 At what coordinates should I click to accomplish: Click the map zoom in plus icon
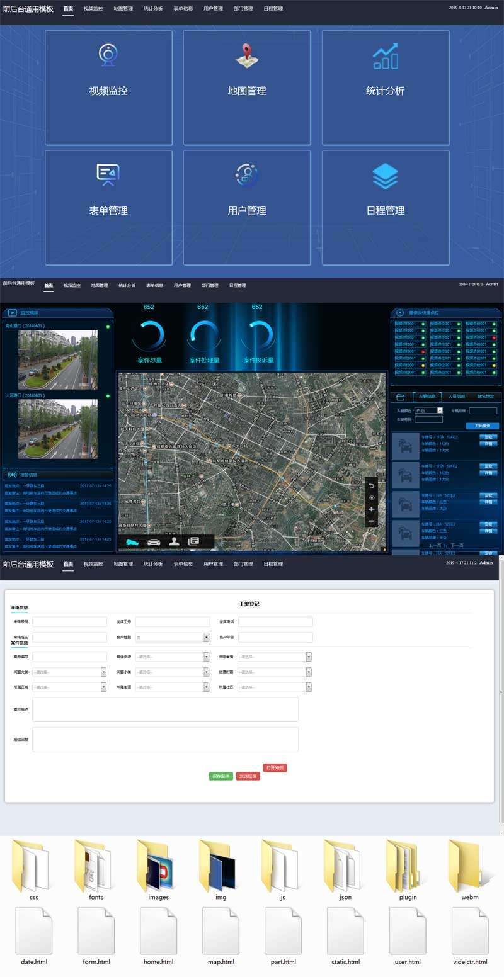[x=372, y=509]
